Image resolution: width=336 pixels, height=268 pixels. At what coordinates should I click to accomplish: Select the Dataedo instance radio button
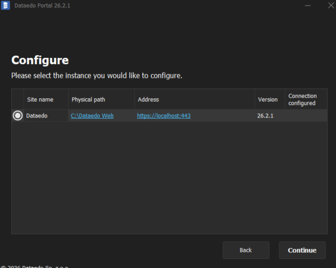point(17,116)
